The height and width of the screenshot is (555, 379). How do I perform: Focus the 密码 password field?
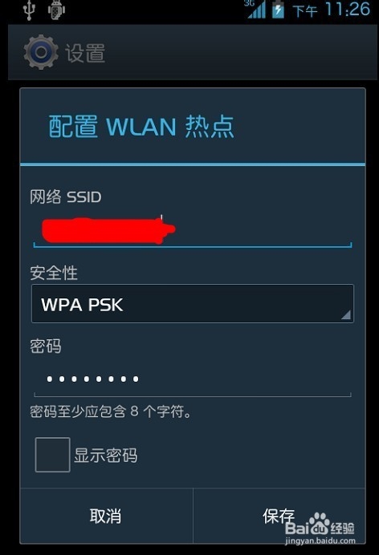coord(193,379)
